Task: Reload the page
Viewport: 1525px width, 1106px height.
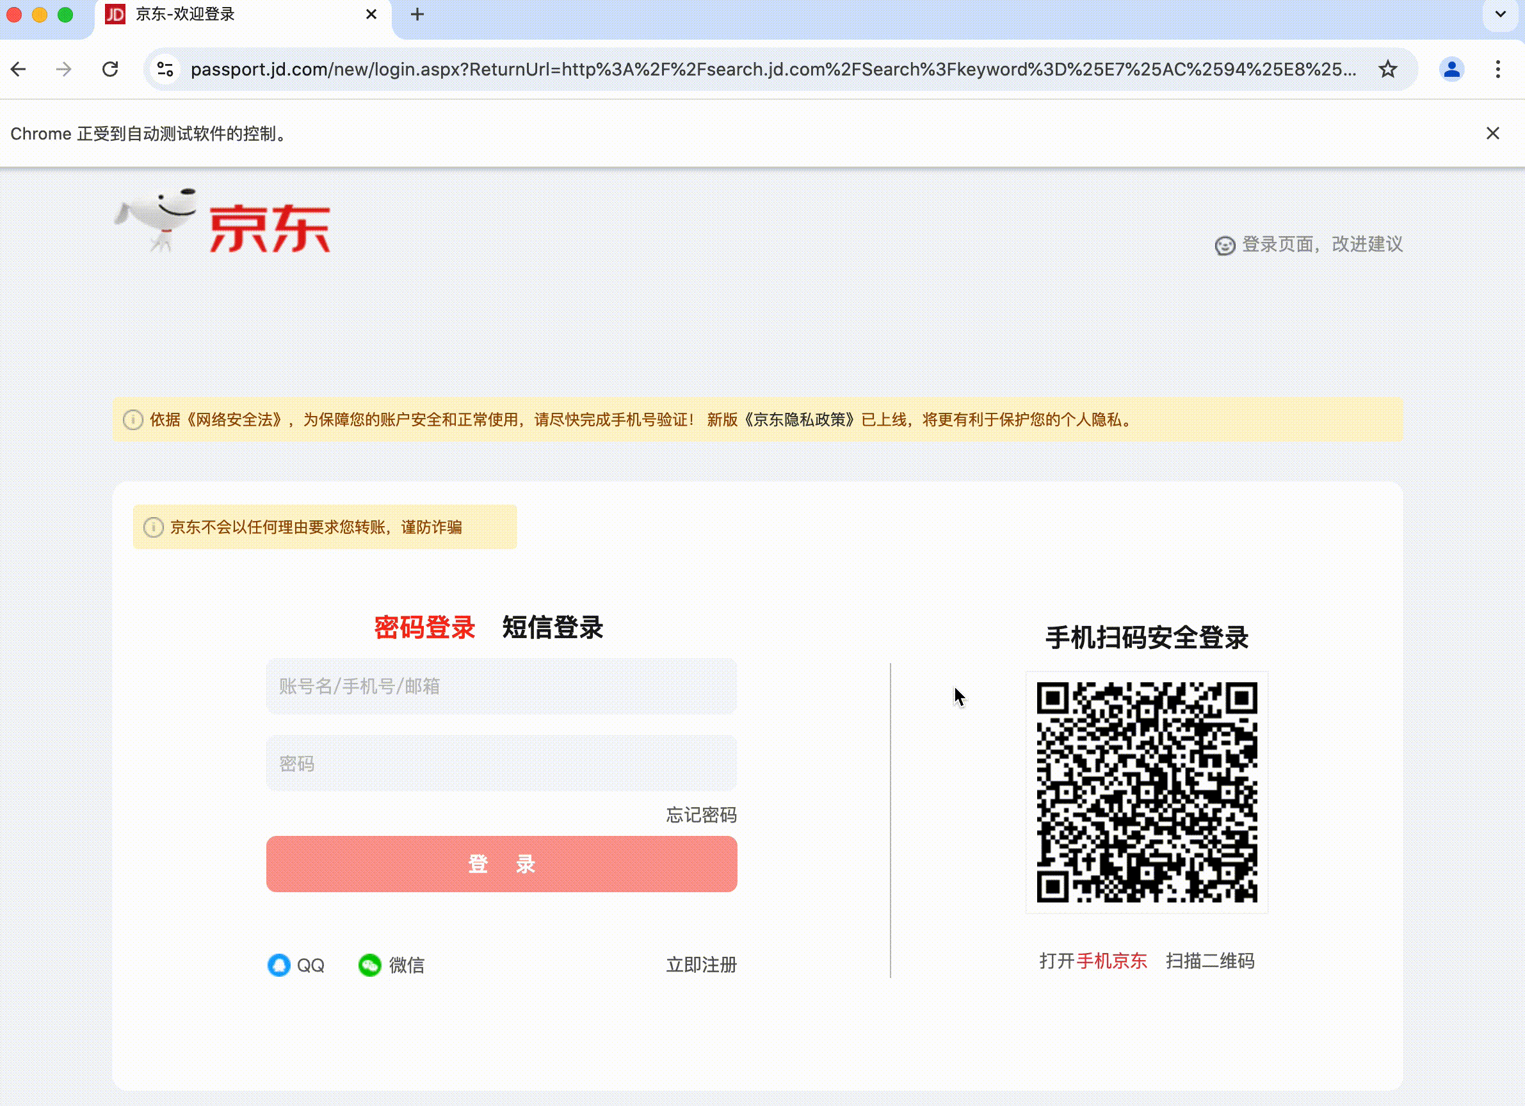Action: (110, 69)
